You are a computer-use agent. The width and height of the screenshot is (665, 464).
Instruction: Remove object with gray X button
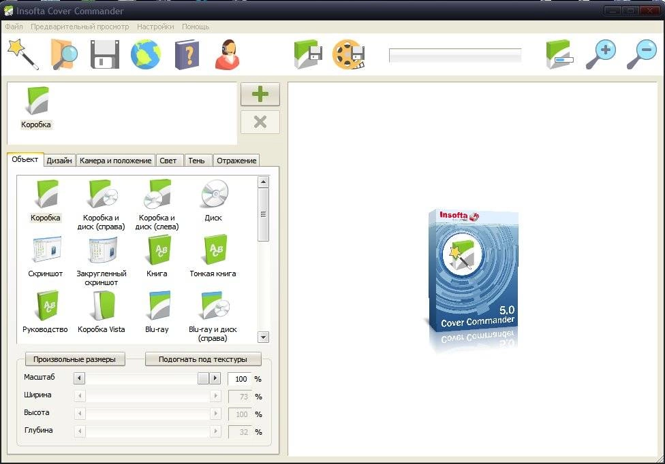[x=260, y=122]
